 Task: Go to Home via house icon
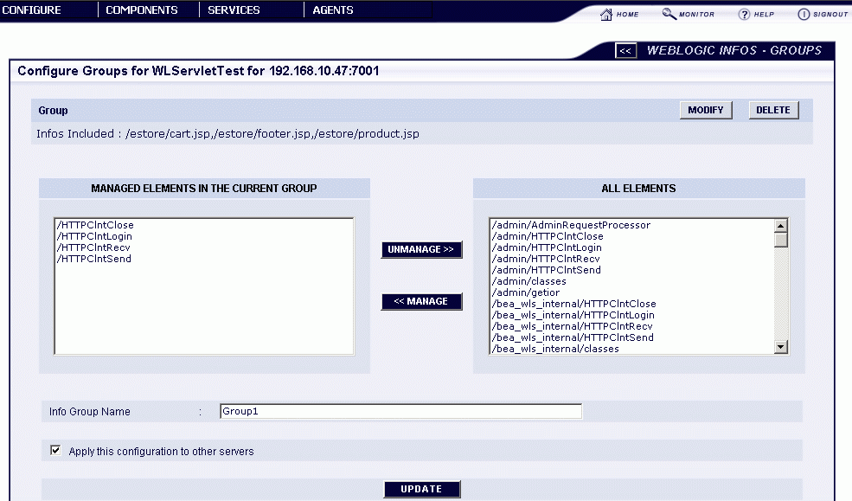(x=605, y=14)
